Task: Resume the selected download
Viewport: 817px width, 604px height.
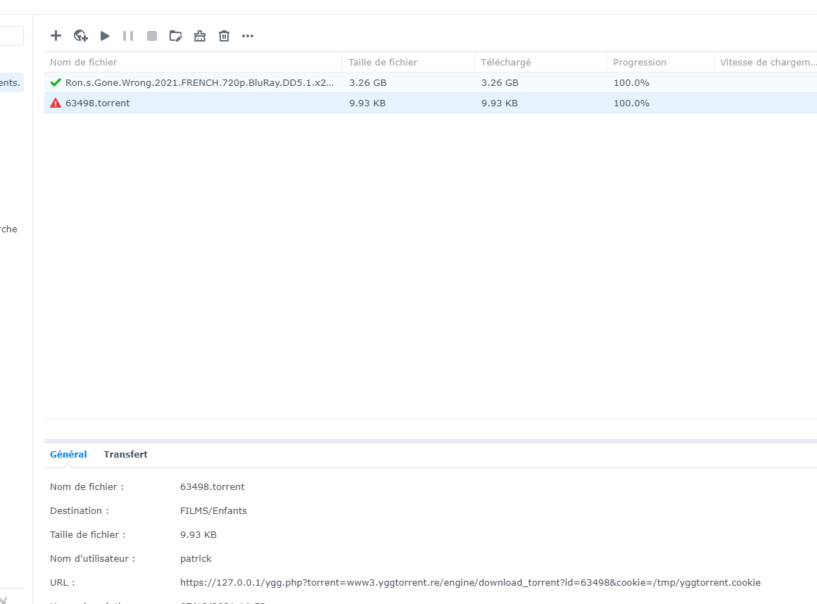Action: [104, 35]
